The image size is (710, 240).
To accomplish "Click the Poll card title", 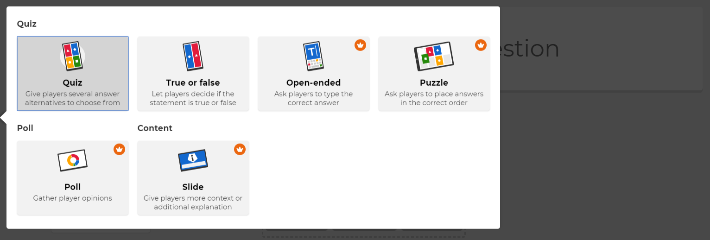I will pyautogui.click(x=73, y=187).
